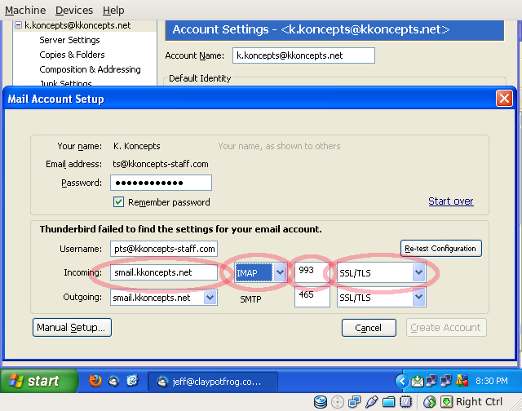Open the Help menu

click(x=113, y=11)
